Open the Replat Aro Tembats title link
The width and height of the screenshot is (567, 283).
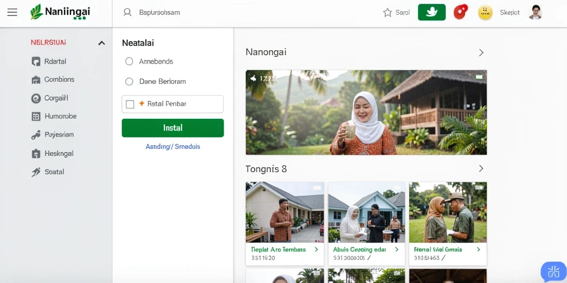279,249
